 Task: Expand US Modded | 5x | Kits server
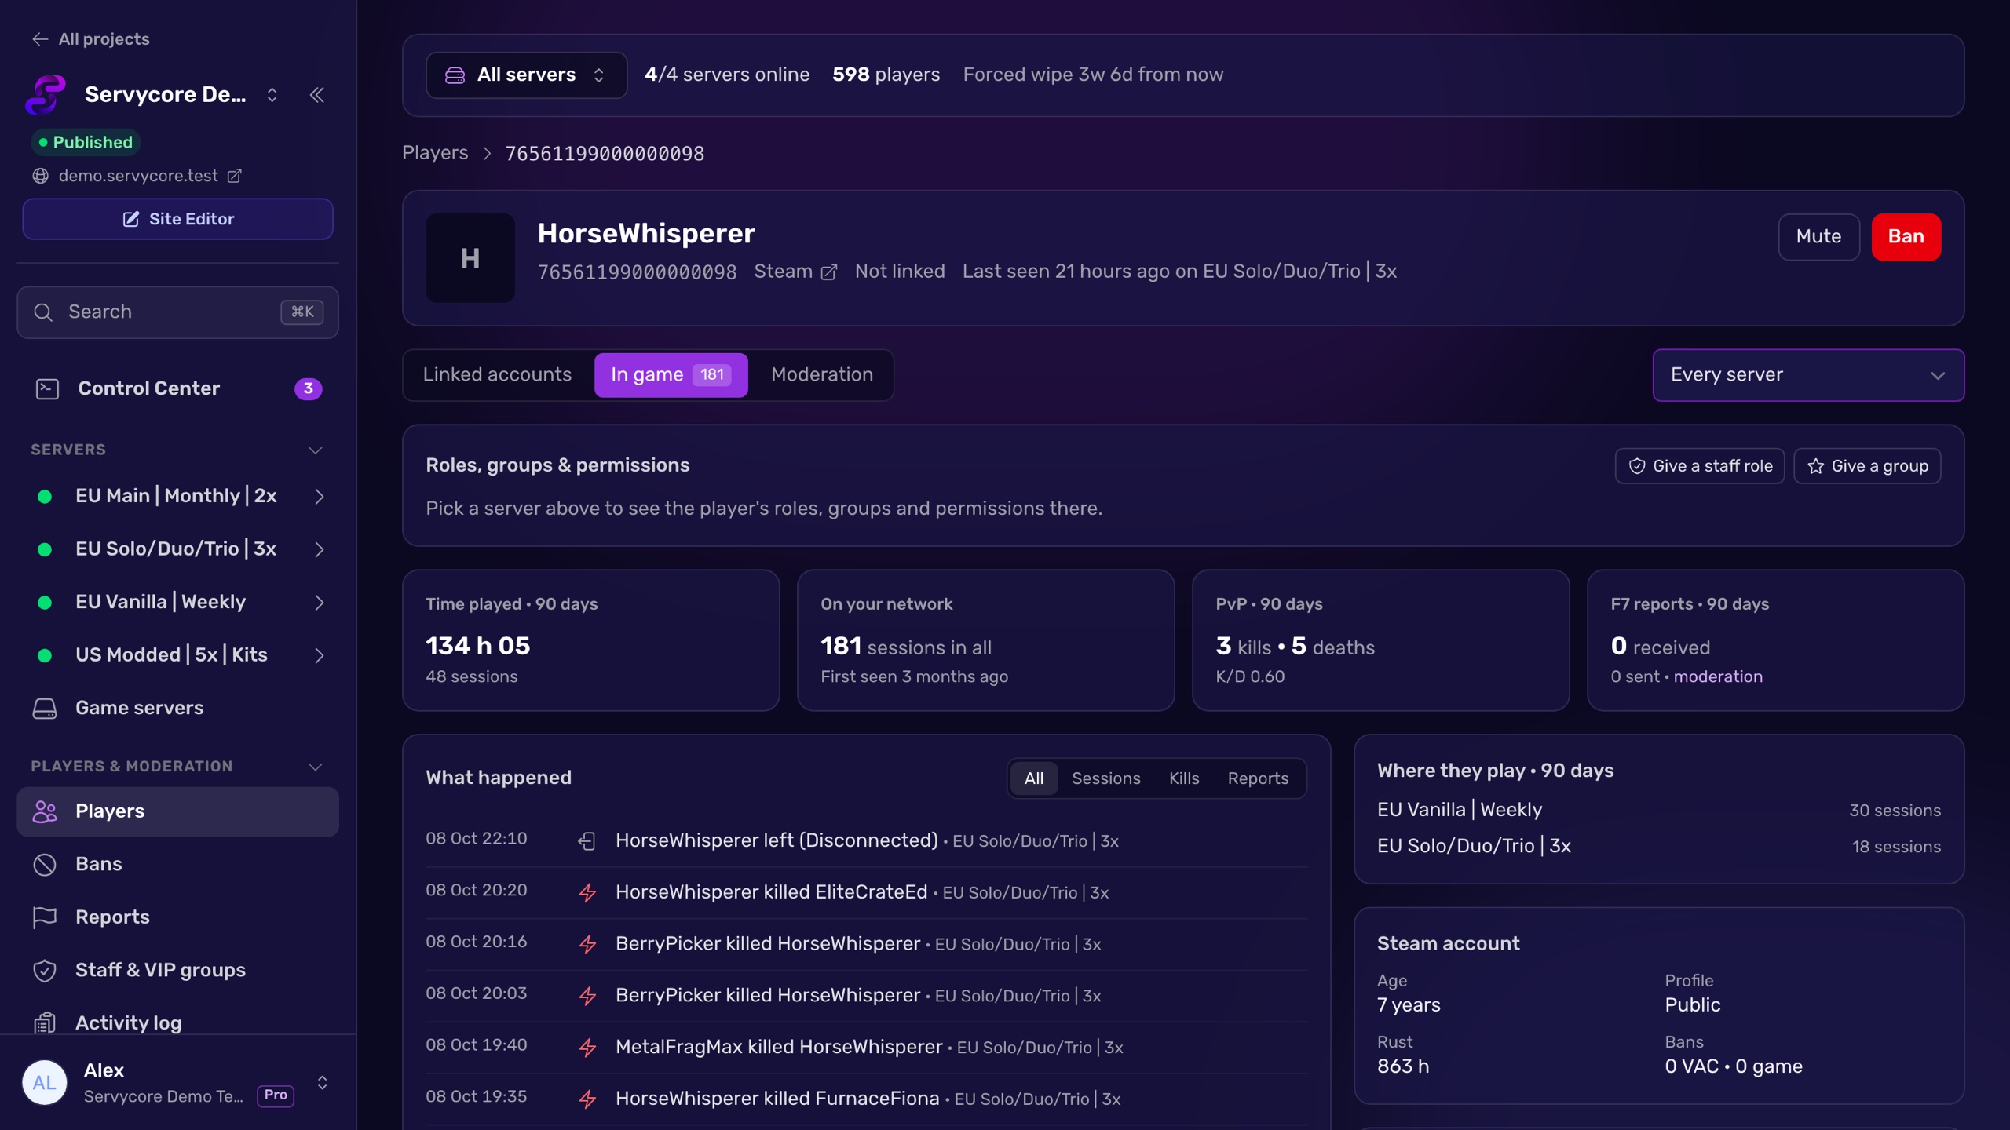click(x=319, y=655)
